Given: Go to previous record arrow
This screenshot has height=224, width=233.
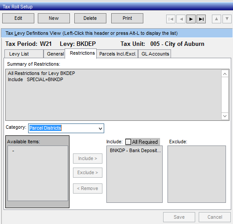Looking at the screenshot, I should point(181,19).
